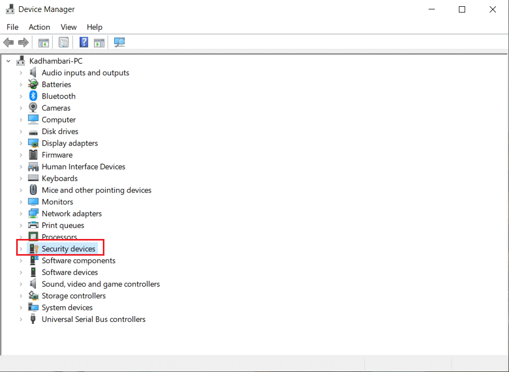Click the Firmware chip icon
The image size is (509, 372).
pyautogui.click(x=33, y=155)
